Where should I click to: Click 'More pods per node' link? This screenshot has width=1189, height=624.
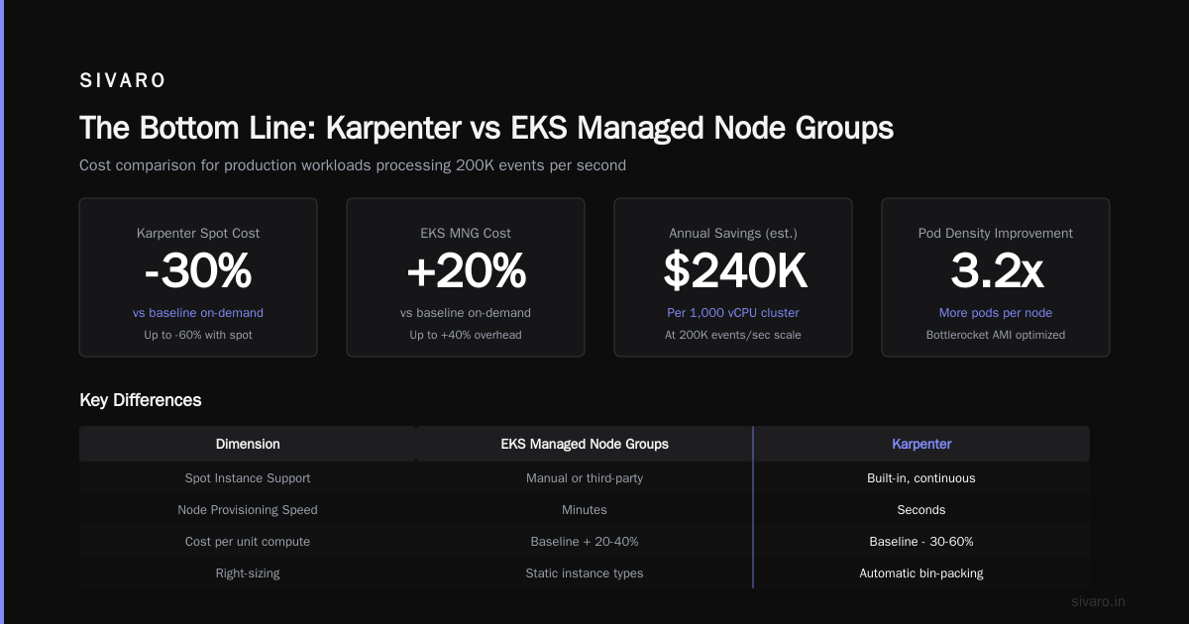pos(996,313)
